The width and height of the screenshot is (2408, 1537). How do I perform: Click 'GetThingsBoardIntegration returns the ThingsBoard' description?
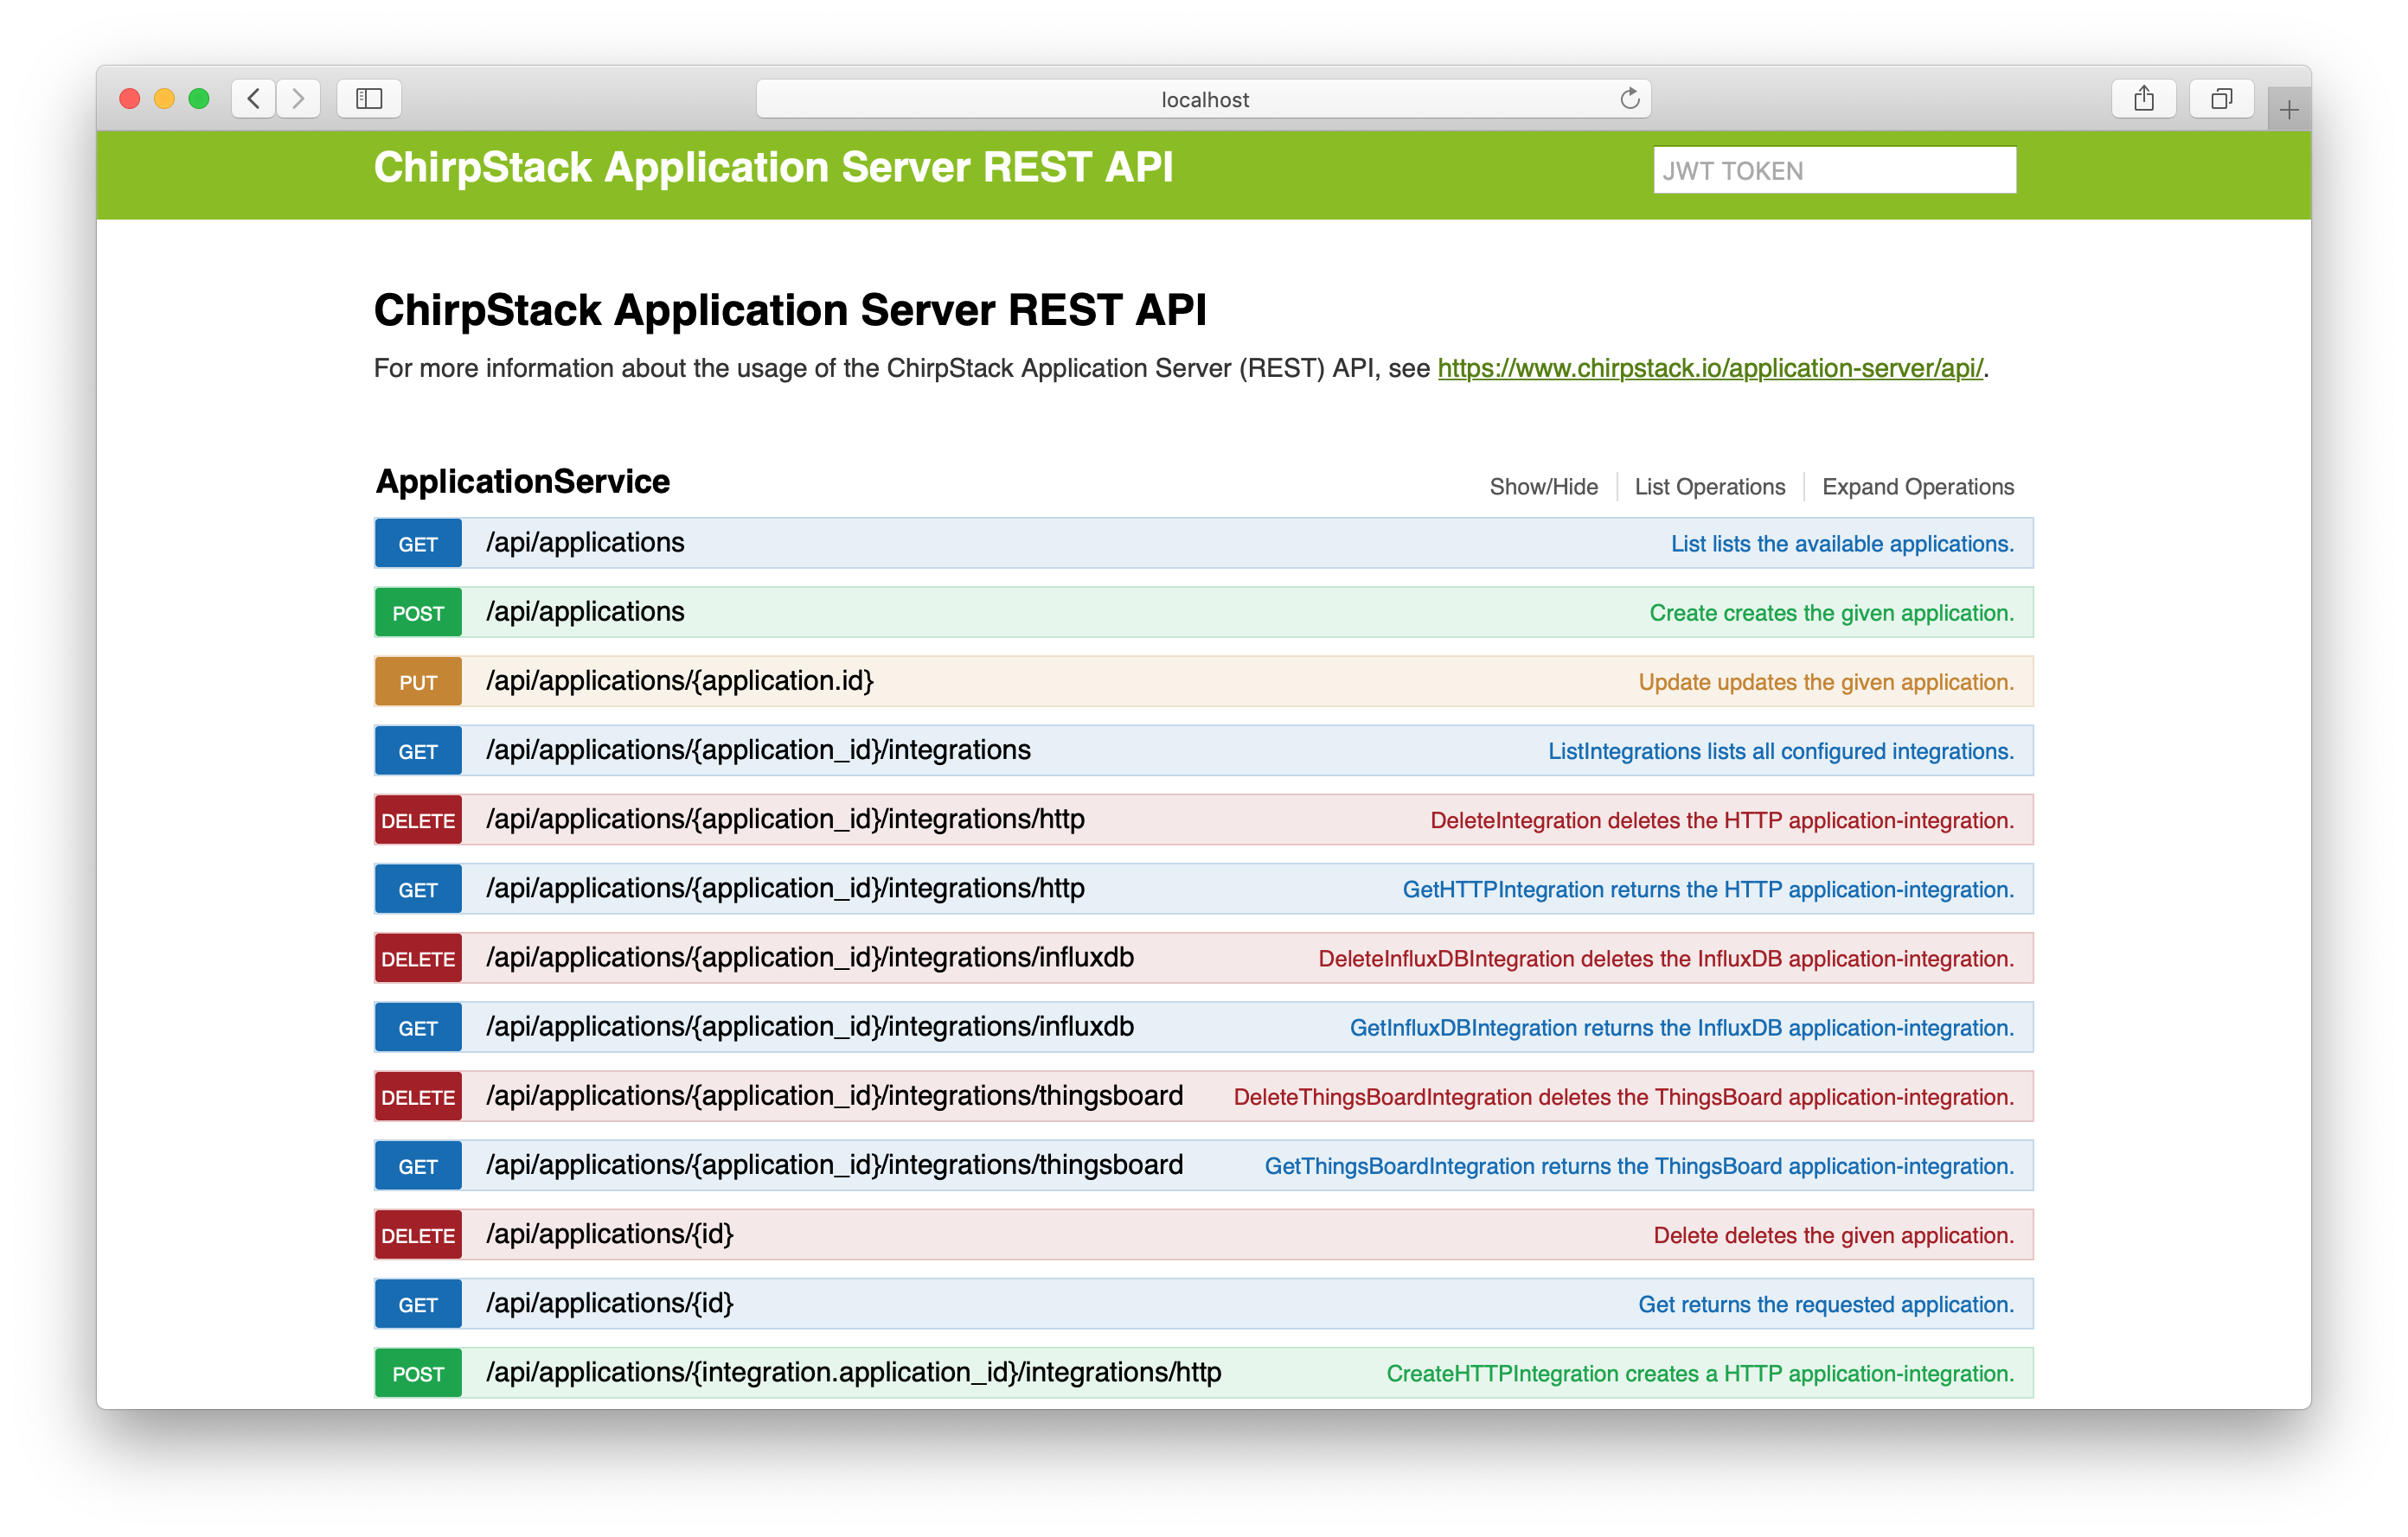(1639, 1165)
